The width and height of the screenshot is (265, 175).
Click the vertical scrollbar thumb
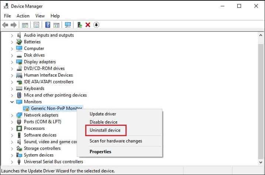tap(261, 101)
